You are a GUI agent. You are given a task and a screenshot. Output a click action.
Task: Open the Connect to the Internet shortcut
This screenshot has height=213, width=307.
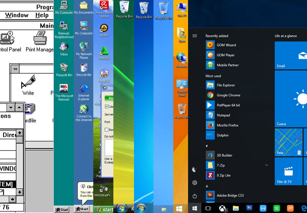click(x=84, y=109)
